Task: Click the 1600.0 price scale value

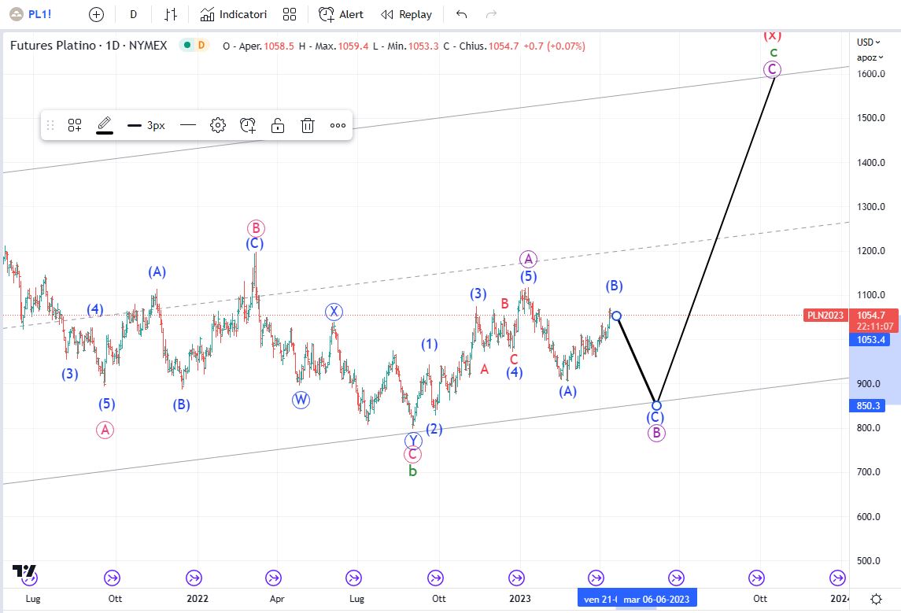Action: (x=870, y=73)
